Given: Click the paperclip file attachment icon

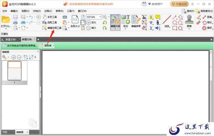Looking at the screenshot, I should click(158, 23).
